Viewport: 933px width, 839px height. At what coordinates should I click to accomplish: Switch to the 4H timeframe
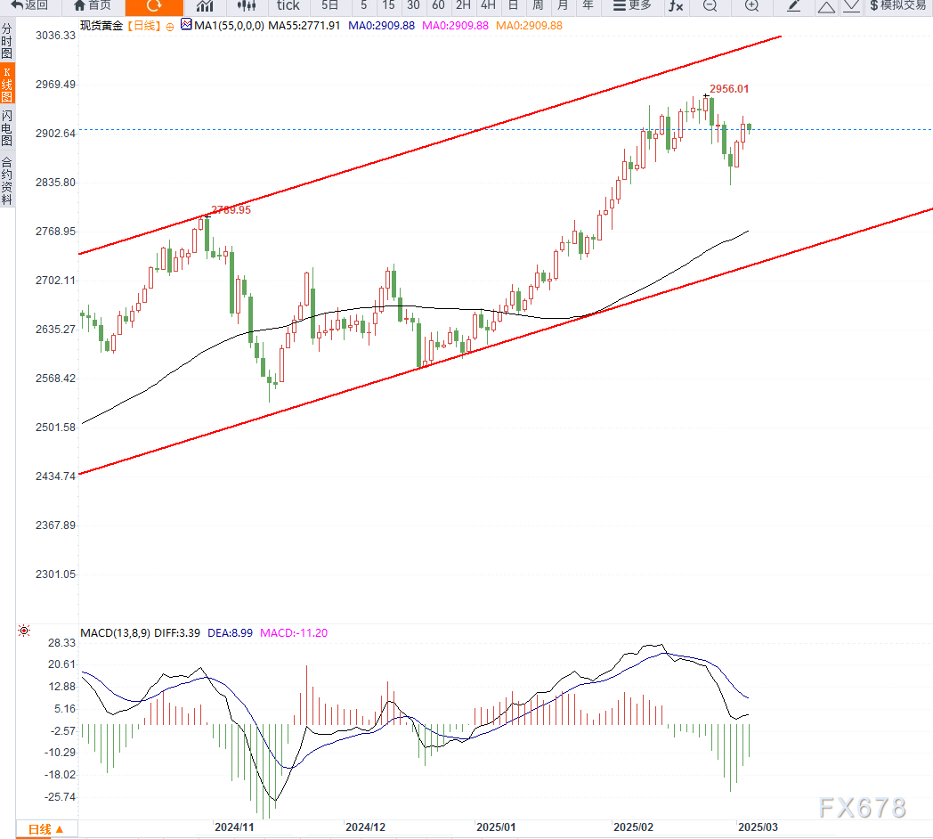pos(488,5)
